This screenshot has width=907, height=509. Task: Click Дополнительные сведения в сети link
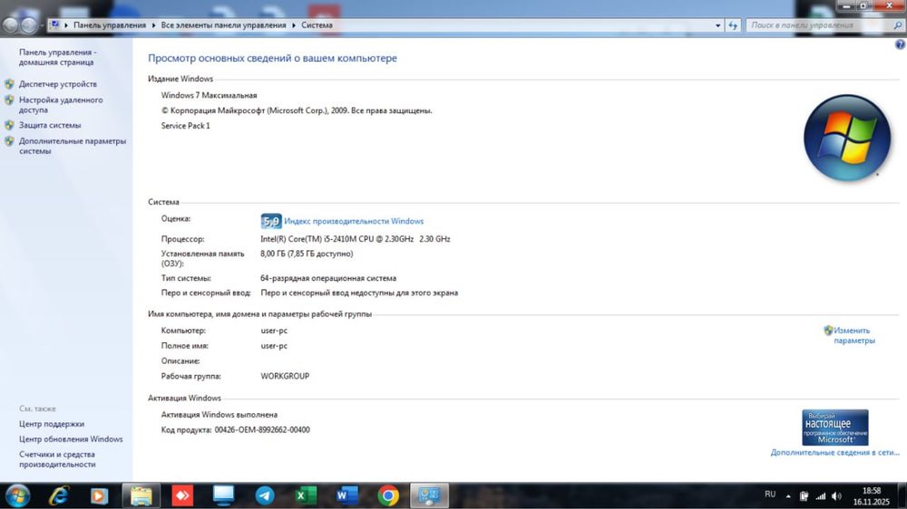click(834, 452)
